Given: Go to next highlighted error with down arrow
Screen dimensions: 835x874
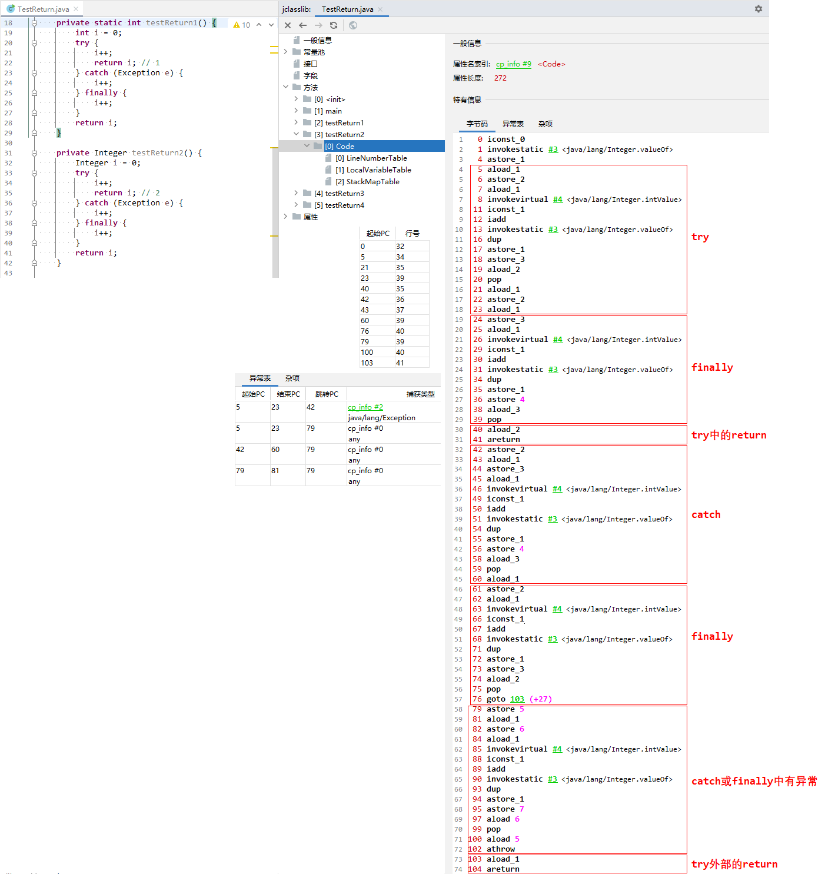Looking at the screenshot, I should 271,25.
